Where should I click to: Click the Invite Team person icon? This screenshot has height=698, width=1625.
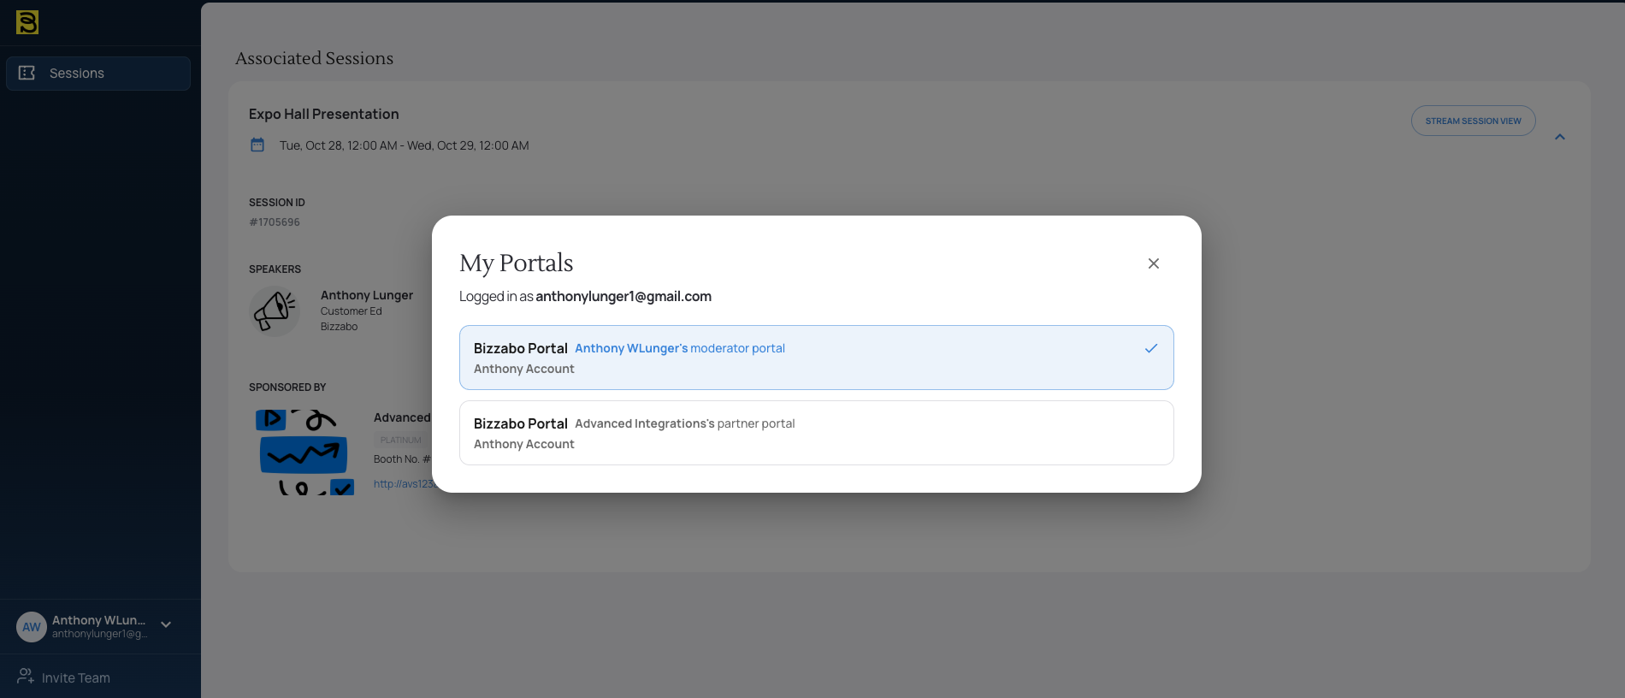tap(26, 677)
